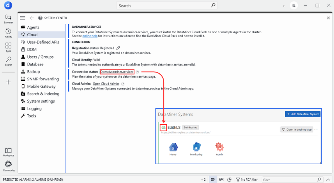The image size is (334, 183).
Task: Switch alarm console to list view icon
Action: click(213, 179)
